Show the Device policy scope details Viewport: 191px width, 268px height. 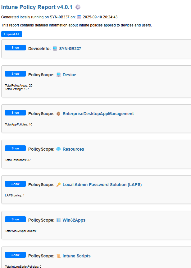[15, 74]
